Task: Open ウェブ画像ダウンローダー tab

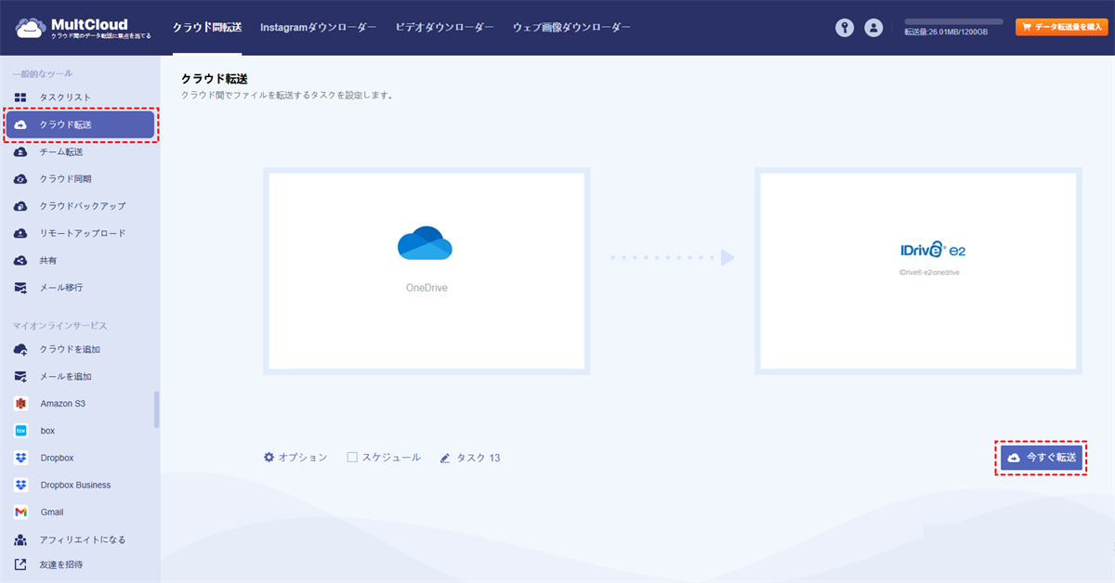Action: click(571, 28)
